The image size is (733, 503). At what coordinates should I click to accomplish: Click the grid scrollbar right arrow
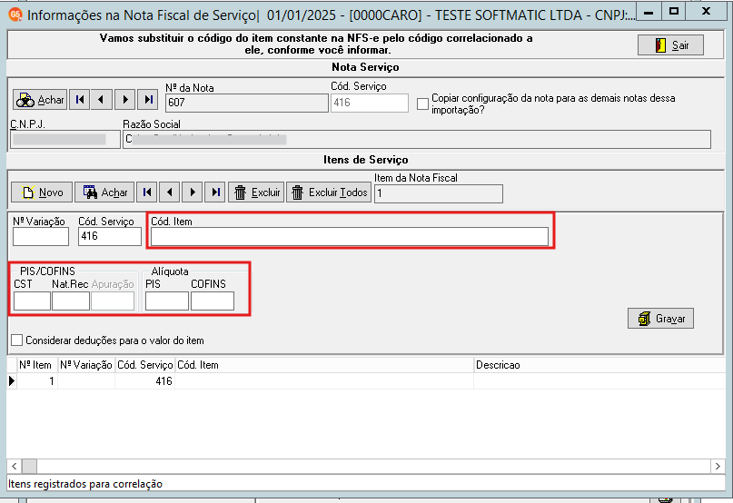pyautogui.click(x=718, y=466)
